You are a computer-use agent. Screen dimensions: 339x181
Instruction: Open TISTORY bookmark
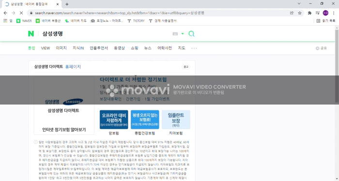[x=136, y=21]
